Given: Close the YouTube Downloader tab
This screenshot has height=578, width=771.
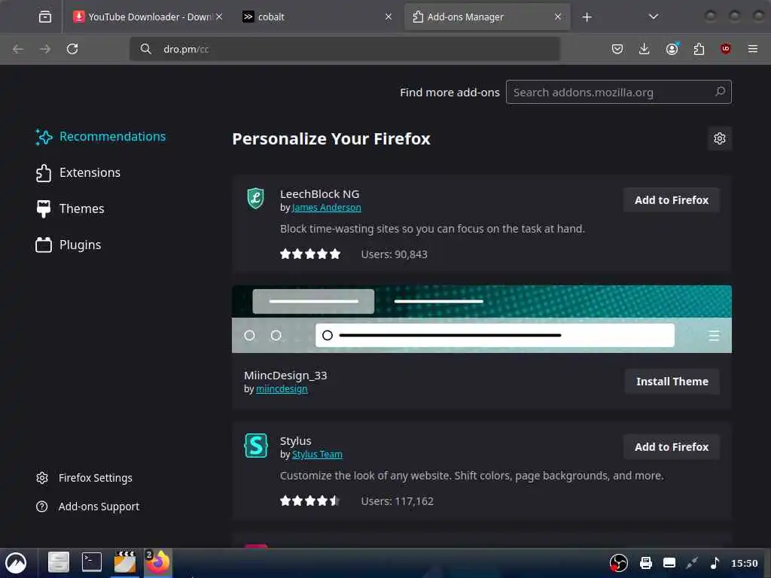Looking at the screenshot, I should pyautogui.click(x=219, y=17).
